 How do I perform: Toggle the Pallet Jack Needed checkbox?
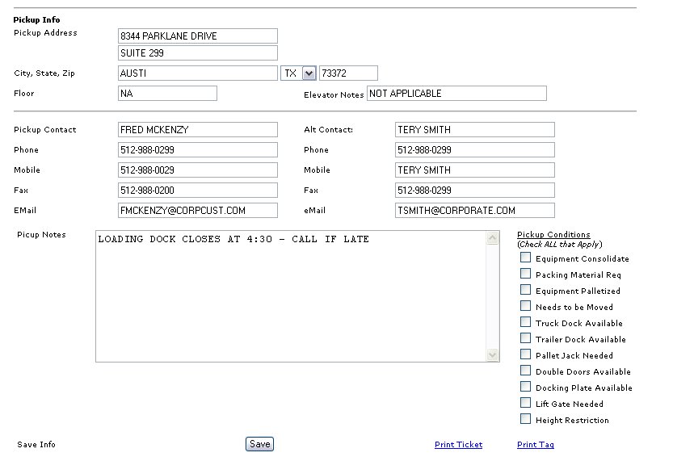526,354
